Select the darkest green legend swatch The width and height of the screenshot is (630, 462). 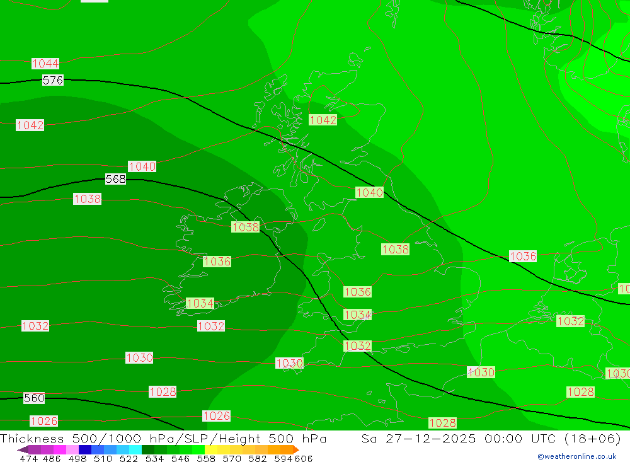coord(148,449)
